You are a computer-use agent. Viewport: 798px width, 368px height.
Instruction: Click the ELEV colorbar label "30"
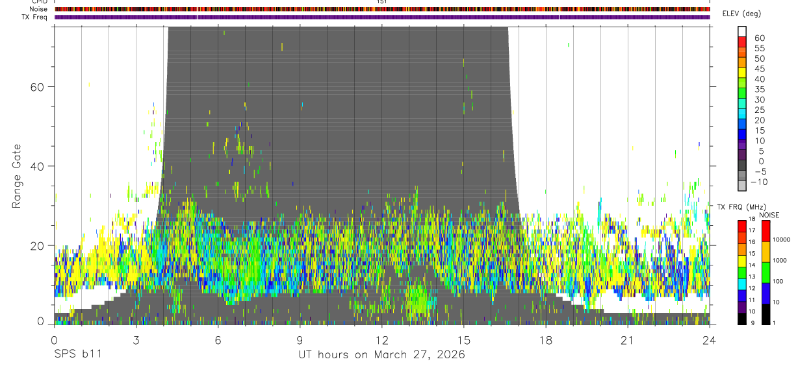759,100
